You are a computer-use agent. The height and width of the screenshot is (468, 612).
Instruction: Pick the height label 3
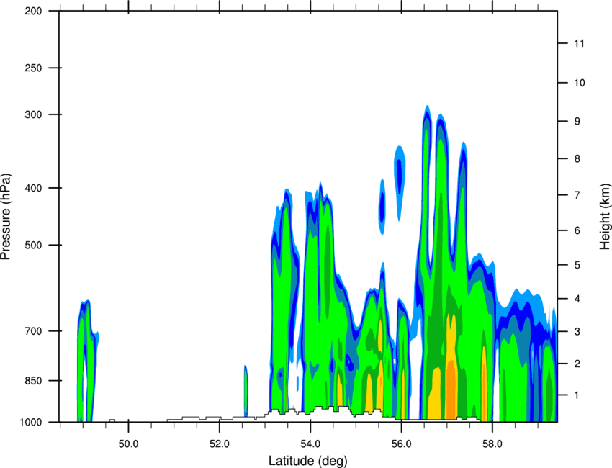coord(577,332)
